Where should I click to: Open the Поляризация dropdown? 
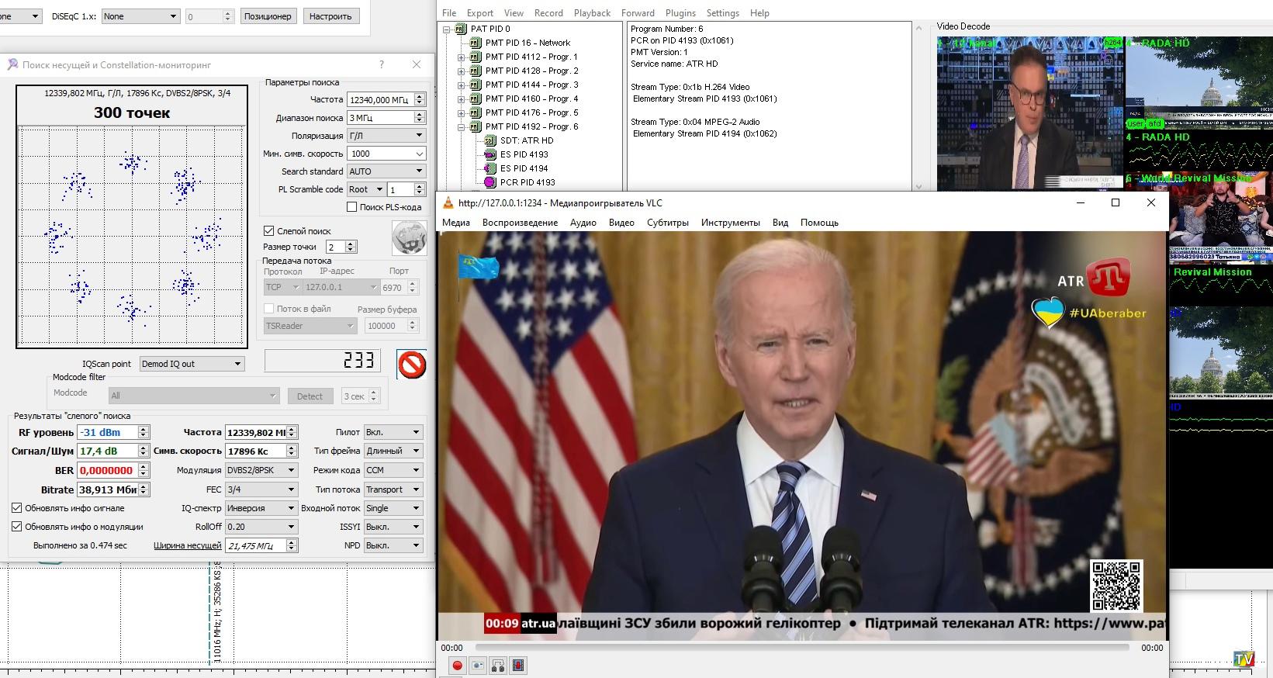point(386,136)
